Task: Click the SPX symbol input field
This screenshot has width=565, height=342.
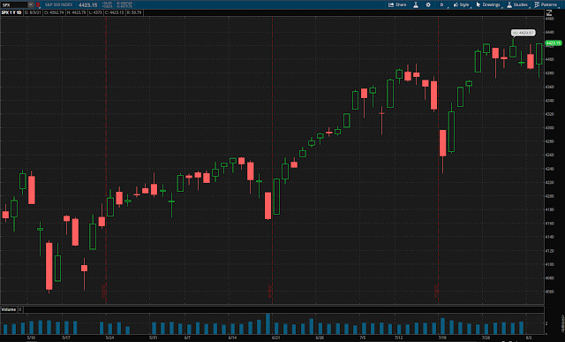Action: pyautogui.click(x=14, y=4)
